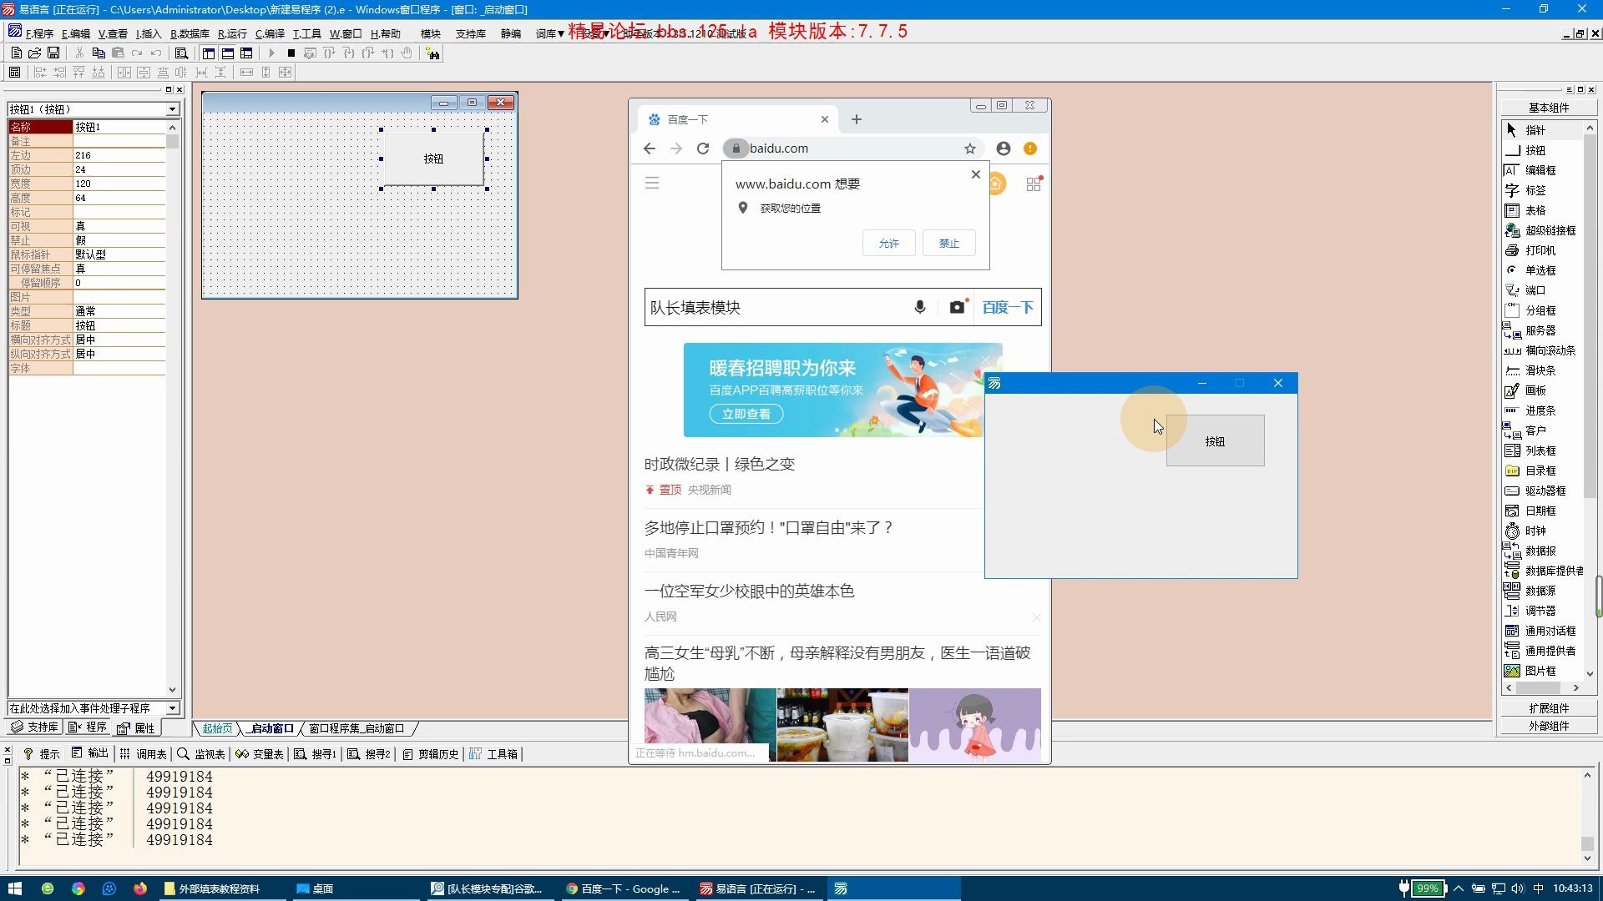Click the stop program (black square) toolbar icon

pos(291,53)
